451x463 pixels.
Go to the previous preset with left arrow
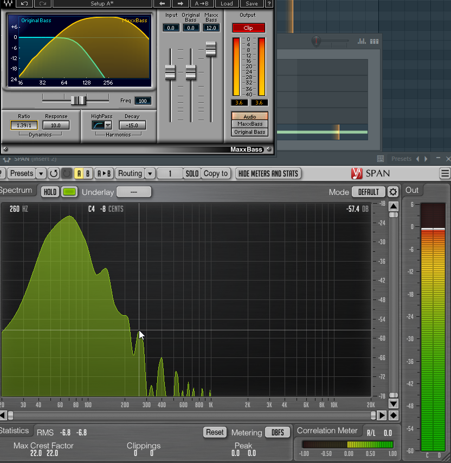pos(162,3)
